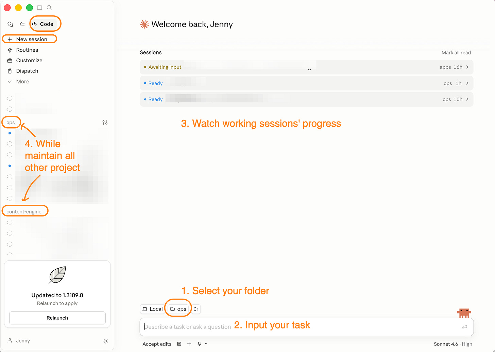Toggle the theme sun icon
The height and width of the screenshot is (352, 495).
coord(106,341)
